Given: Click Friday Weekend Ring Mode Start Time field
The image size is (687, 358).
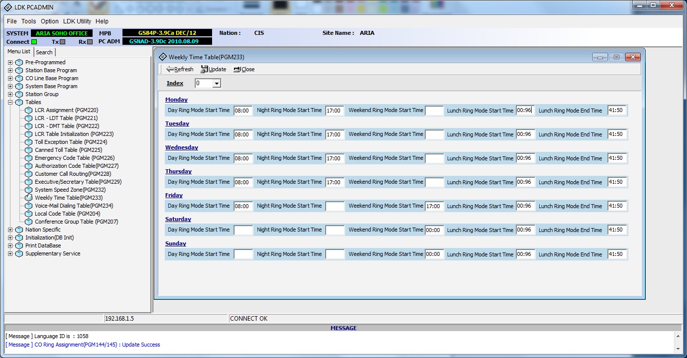Looking at the screenshot, I should 434,206.
